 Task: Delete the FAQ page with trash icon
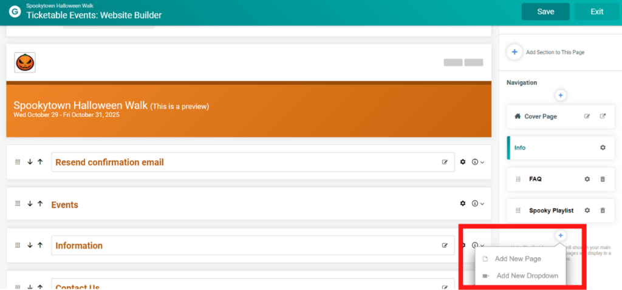click(603, 179)
